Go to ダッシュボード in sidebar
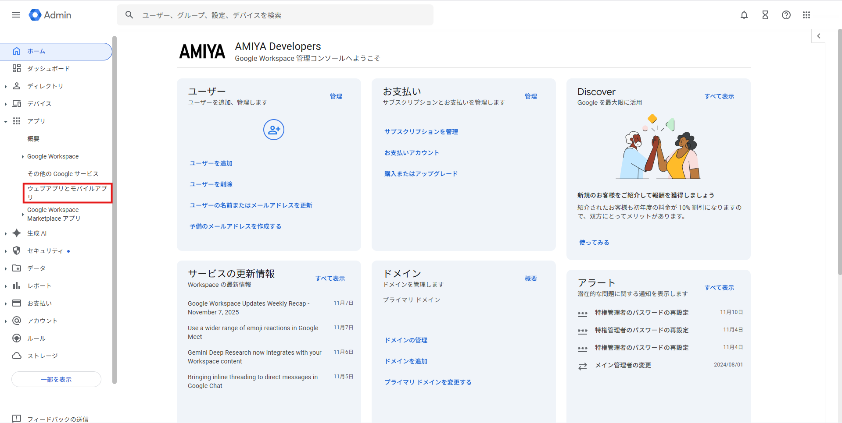Image resolution: width=842 pixels, height=423 pixels. tap(48, 69)
